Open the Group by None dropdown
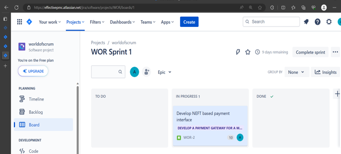341x154 pixels. tap(297, 72)
